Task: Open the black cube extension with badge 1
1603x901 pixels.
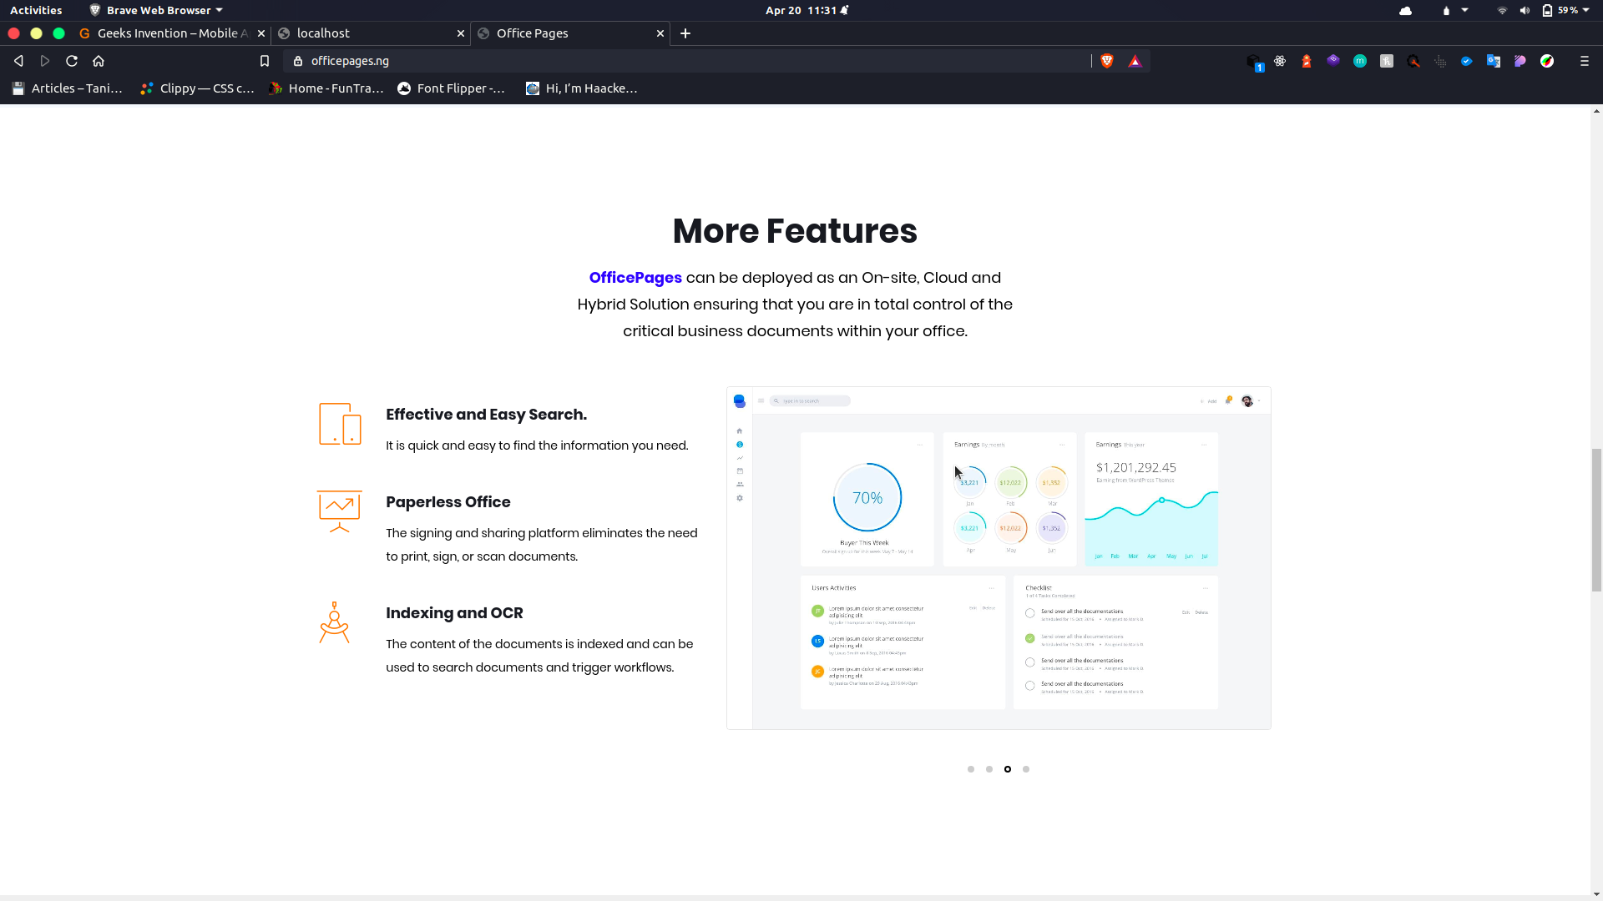Action: coord(1254,62)
